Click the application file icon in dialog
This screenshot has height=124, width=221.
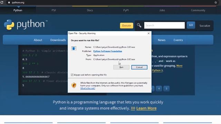(74, 49)
